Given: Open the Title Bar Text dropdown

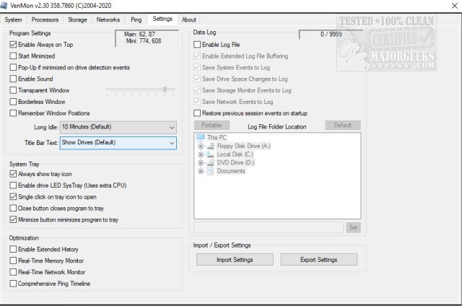Looking at the screenshot, I should (x=118, y=143).
